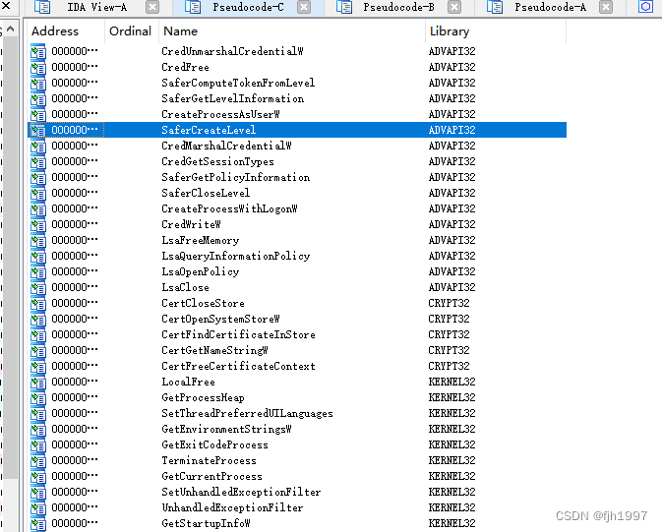Click the import icon of CreateProcessAsUserW row
This screenshot has width=662, height=532.
click(x=38, y=114)
